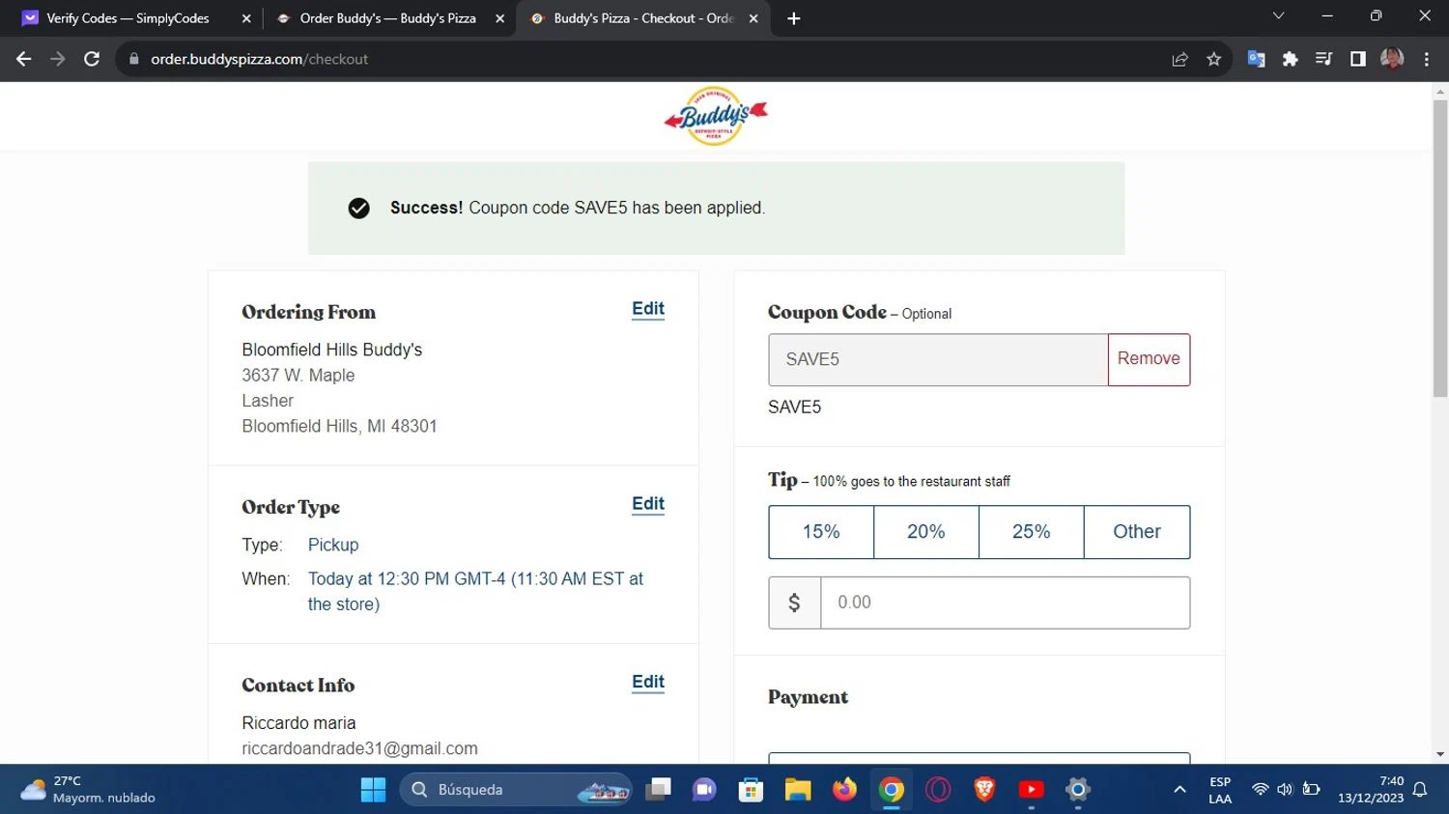Select the 25% tip option
Screen dimensions: 1449x814
point(1032,532)
